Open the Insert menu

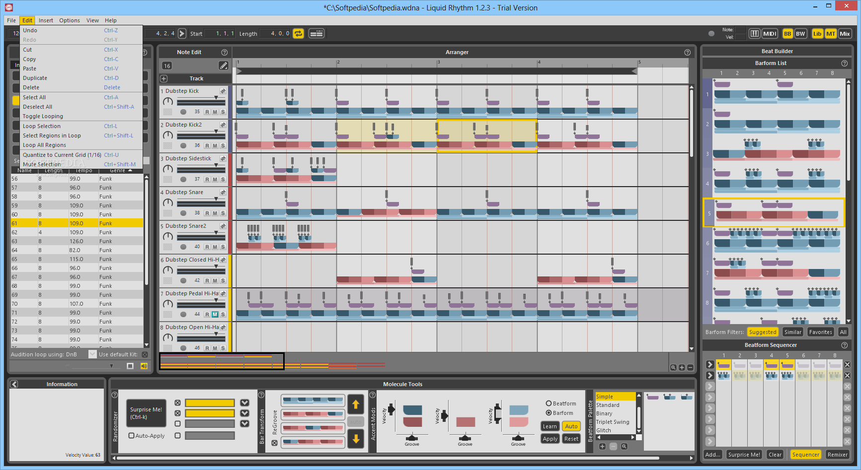(x=46, y=20)
